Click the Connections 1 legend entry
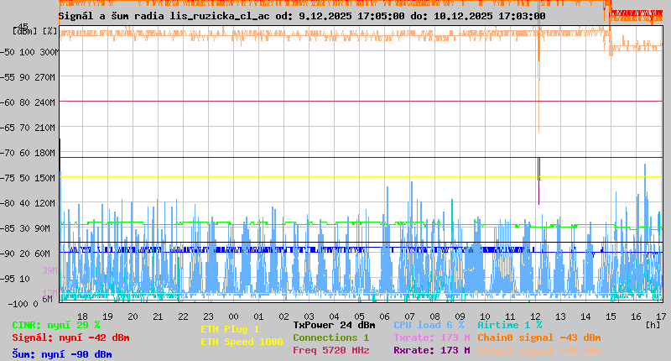 [x=330, y=337]
